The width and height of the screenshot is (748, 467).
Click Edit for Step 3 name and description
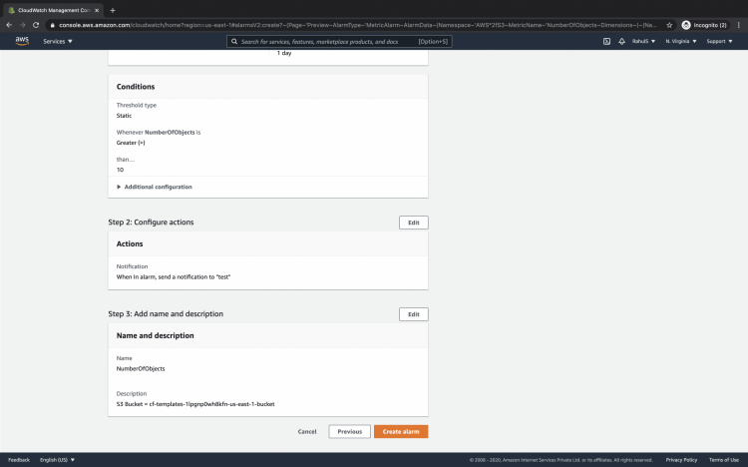413,314
